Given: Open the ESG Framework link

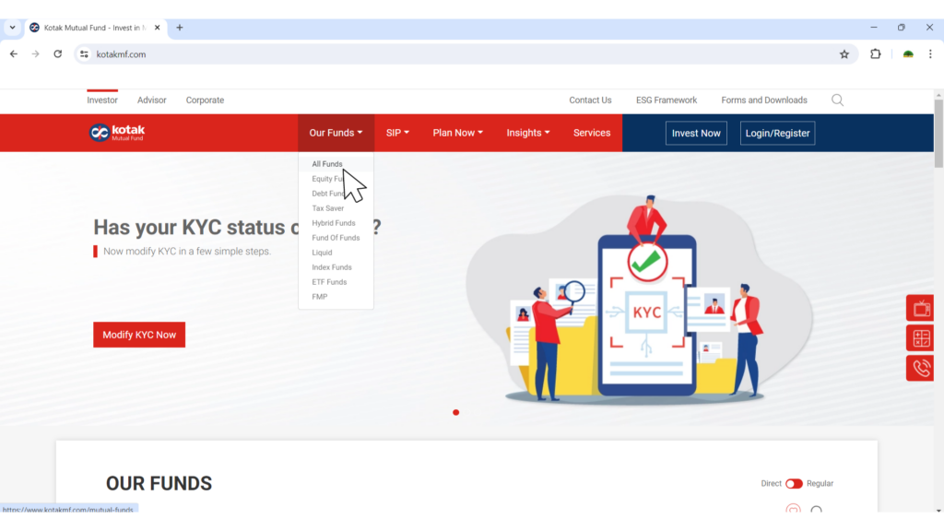Looking at the screenshot, I should pyautogui.click(x=667, y=100).
